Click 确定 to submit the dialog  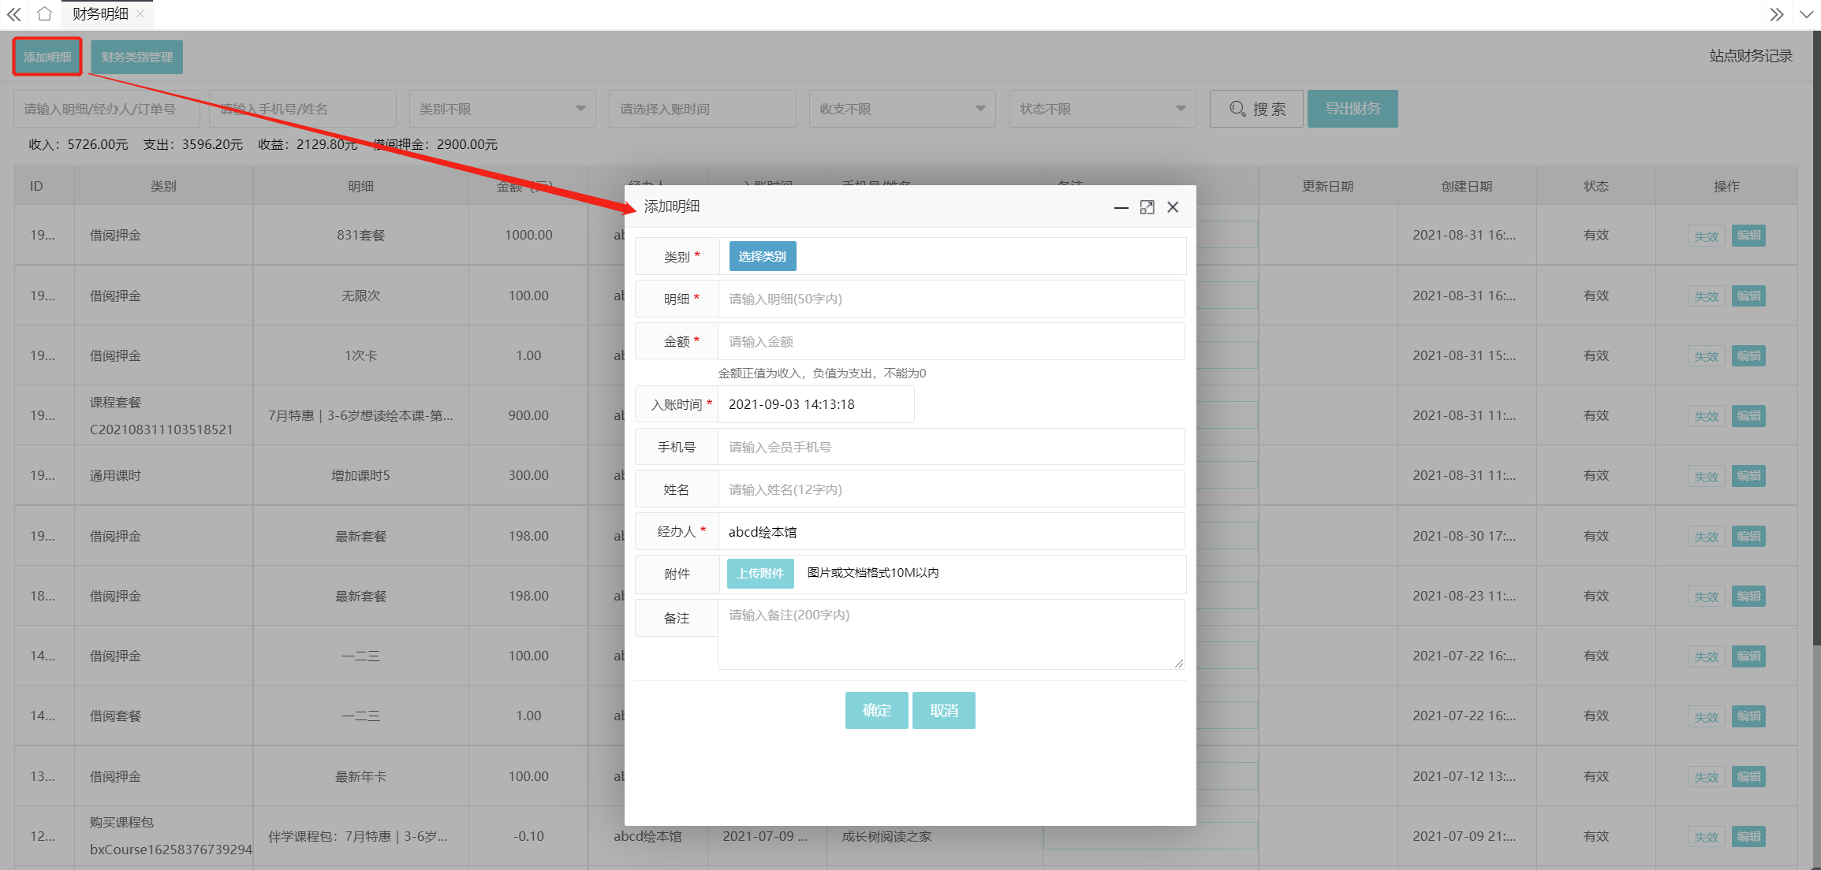coord(876,710)
